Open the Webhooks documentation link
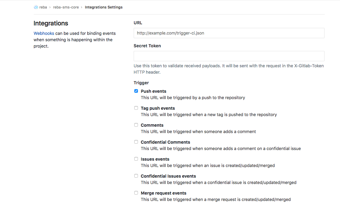 44,33
